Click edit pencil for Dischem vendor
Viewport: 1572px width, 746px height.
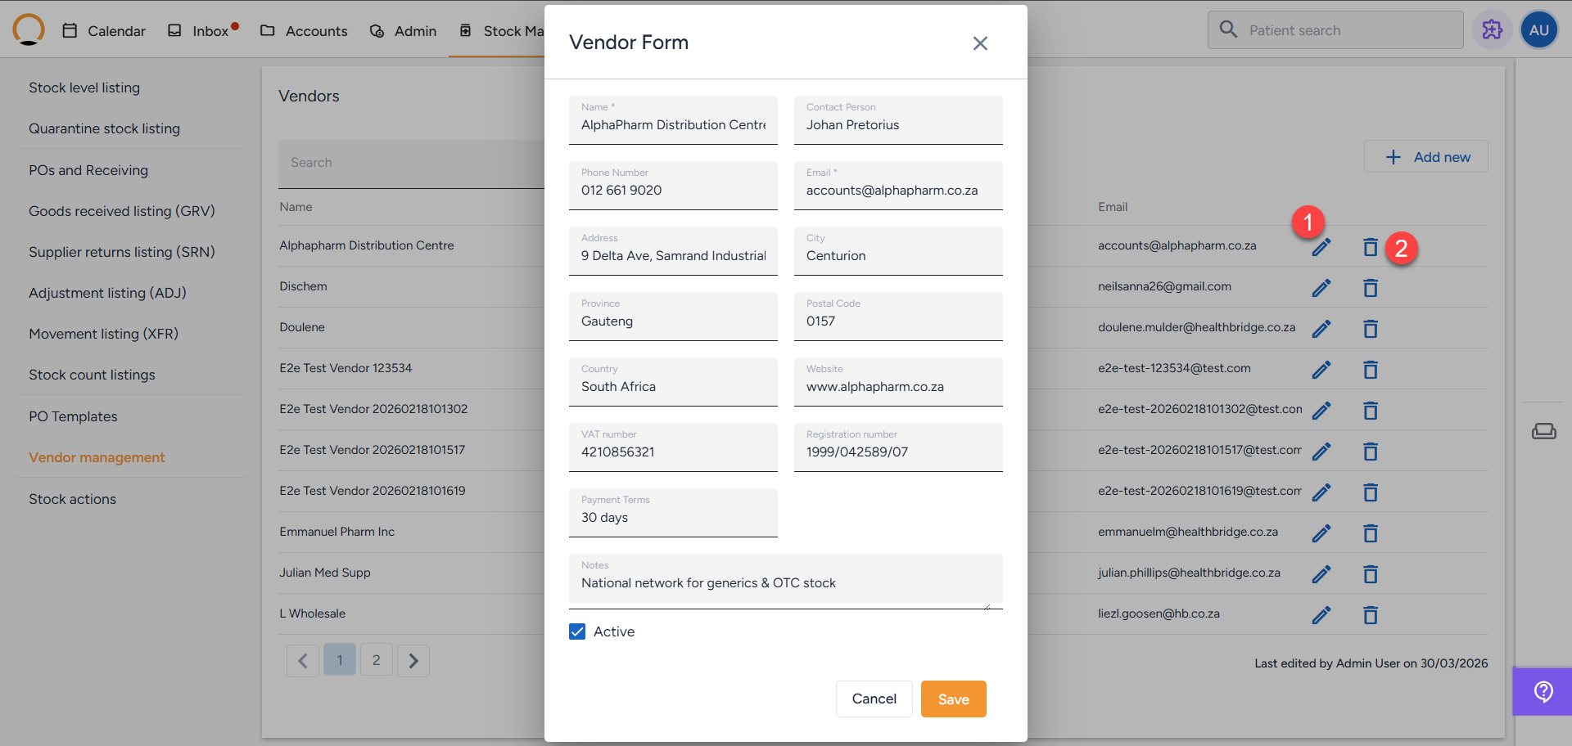[1321, 288]
